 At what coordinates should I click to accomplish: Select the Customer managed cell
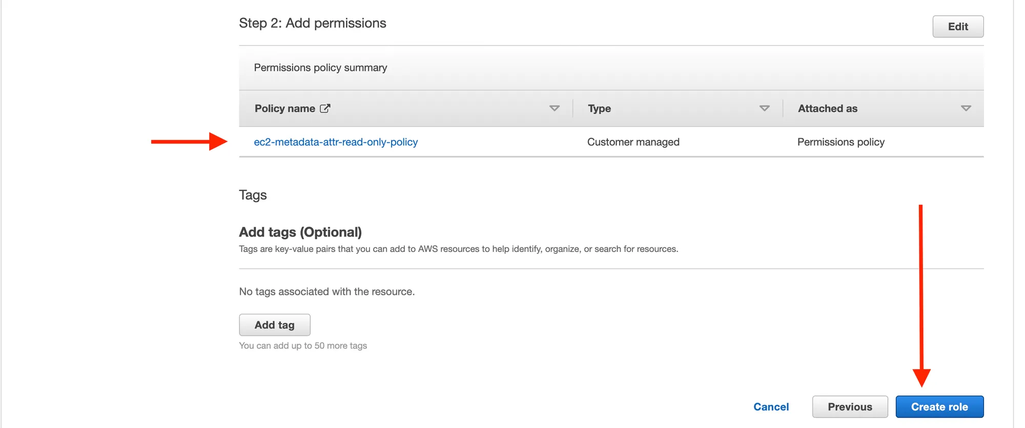coord(633,142)
